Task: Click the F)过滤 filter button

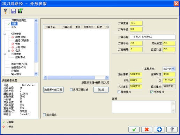Action: tap(101, 90)
